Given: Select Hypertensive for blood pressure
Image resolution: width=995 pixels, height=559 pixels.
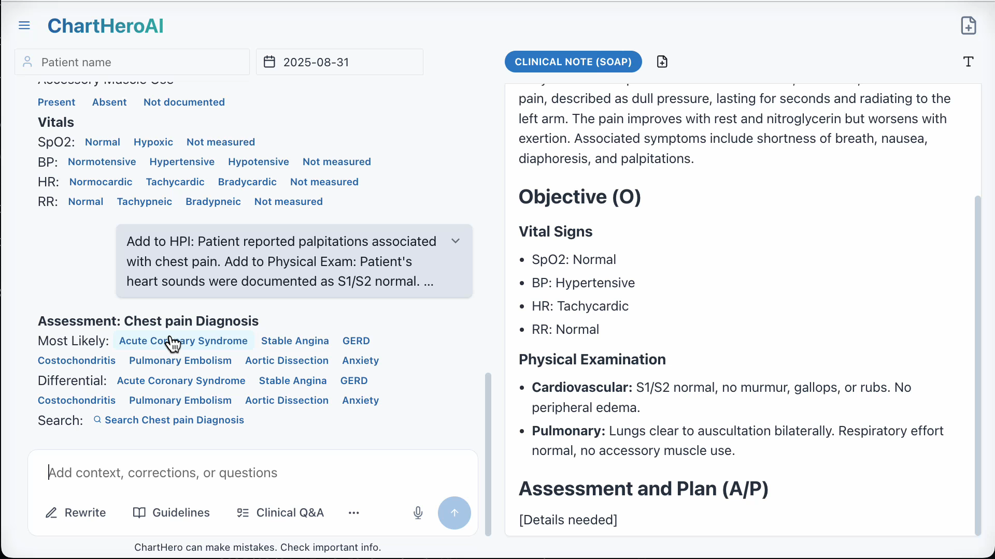Looking at the screenshot, I should (182, 161).
